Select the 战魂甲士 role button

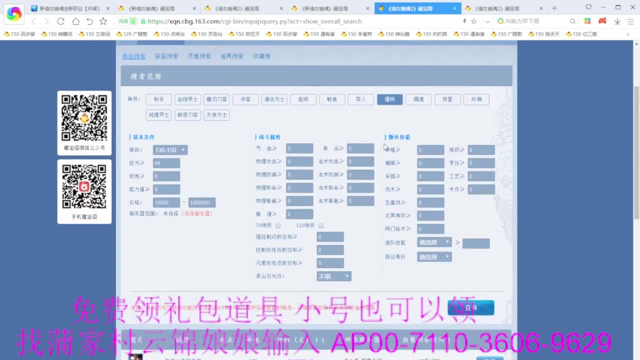[158, 115]
